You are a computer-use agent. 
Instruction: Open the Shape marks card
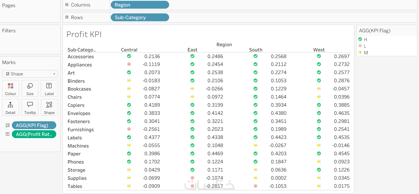(x=49, y=107)
